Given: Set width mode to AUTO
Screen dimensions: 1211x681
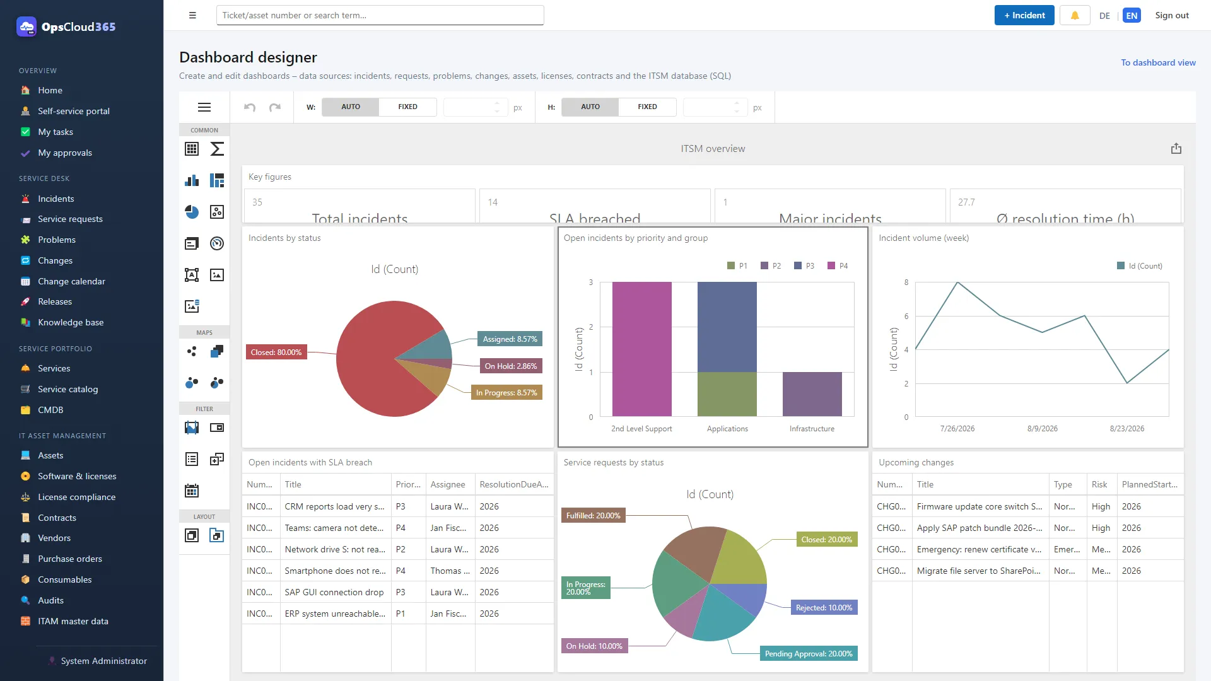Looking at the screenshot, I should (351, 107).
